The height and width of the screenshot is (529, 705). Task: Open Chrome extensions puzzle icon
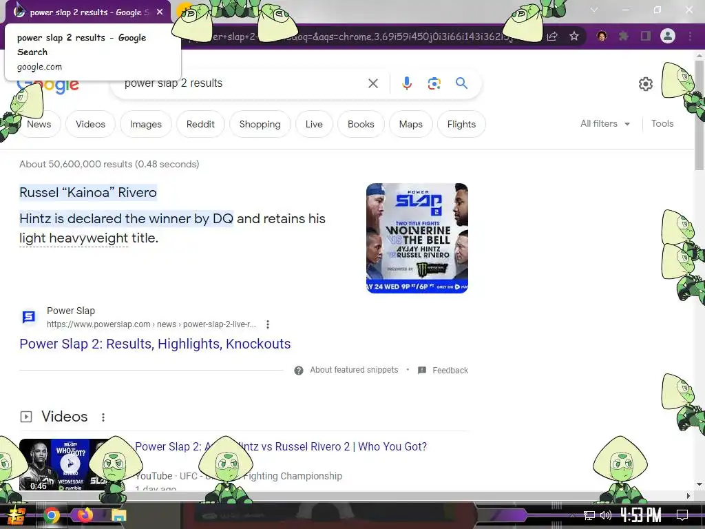click(623, 36)
